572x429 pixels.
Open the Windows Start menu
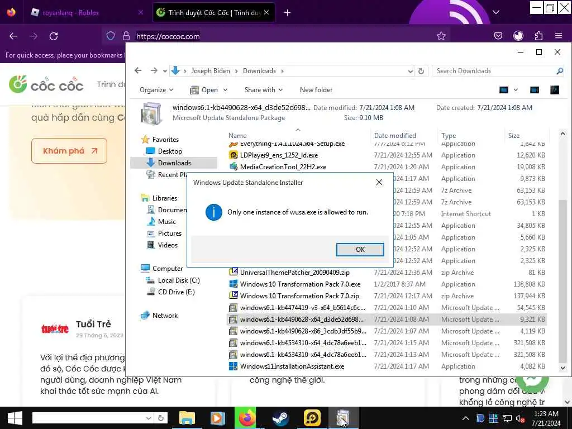point(15,418)
